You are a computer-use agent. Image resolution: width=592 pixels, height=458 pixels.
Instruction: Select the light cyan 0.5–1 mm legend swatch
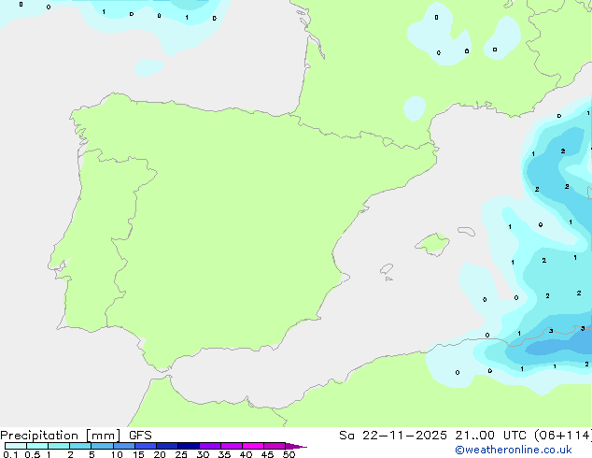(x=37, y=446)
